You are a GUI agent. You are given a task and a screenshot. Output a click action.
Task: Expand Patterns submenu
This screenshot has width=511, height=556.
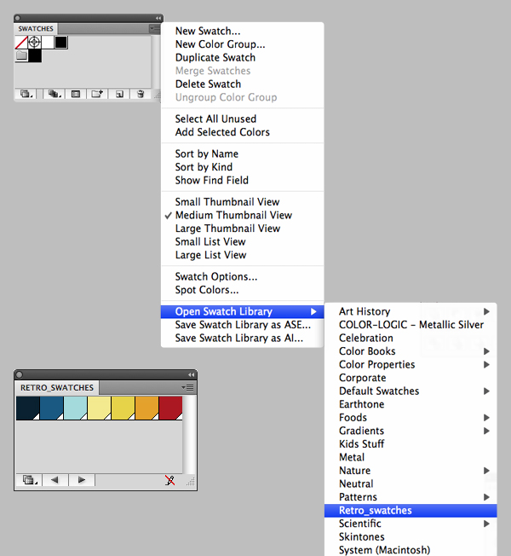pyautogui.click(x=411, y=497)
